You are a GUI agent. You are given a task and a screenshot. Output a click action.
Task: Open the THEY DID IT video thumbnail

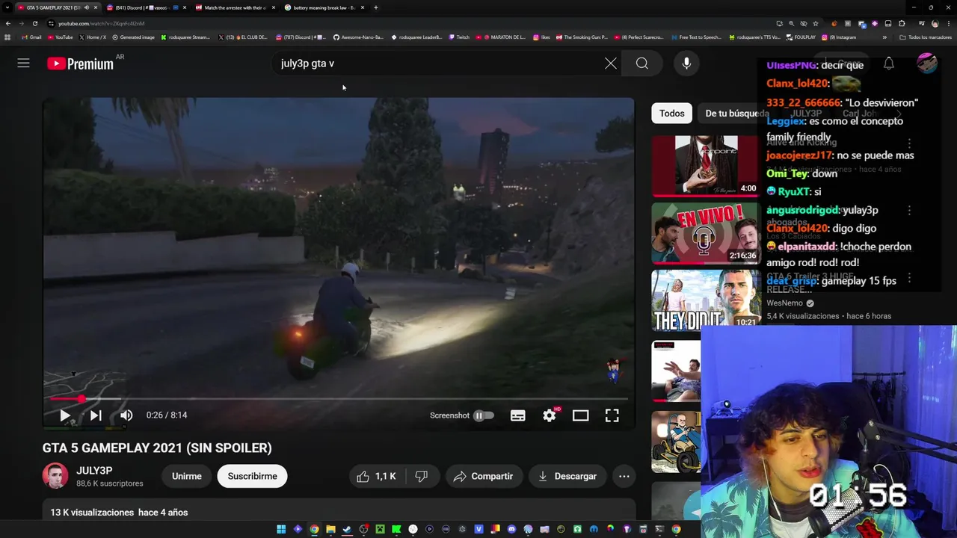(706, 300)
